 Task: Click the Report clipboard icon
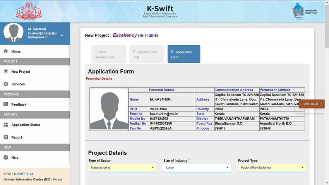click(x=6, y=137)
